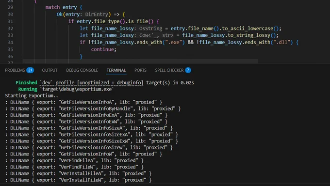Select the TERMINAL tab
330x186 pixels.
[x=116, y=70]
